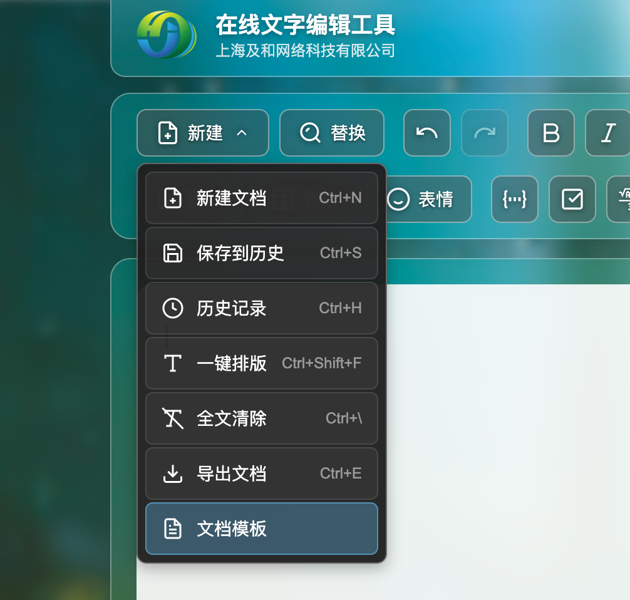Click the clock icon beside 历史记录
This screenshot has height=600, width=630.
point(173,308)
